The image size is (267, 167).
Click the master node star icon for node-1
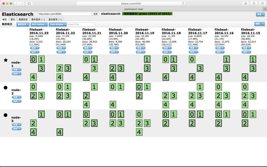[5, 60]
